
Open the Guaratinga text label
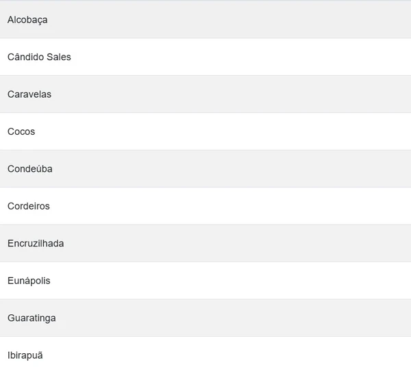(x=32, y=318)
